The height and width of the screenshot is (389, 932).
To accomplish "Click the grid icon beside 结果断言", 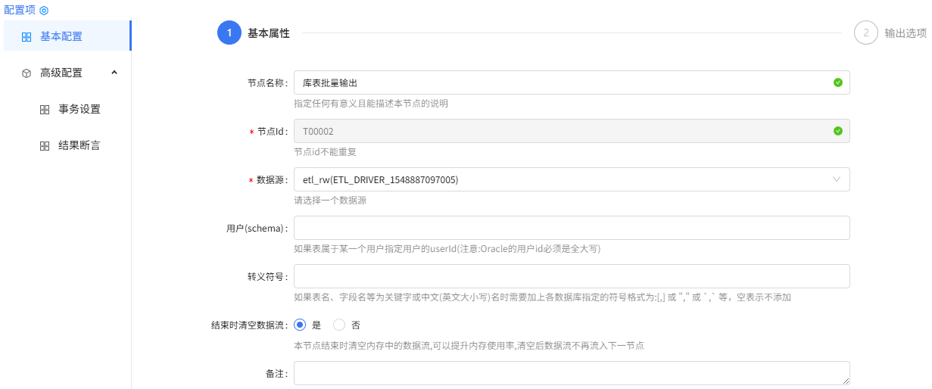I will tap(45, 146).
